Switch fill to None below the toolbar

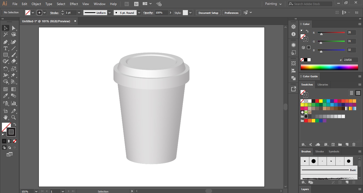pyautogui.click(x=14, y=141)
